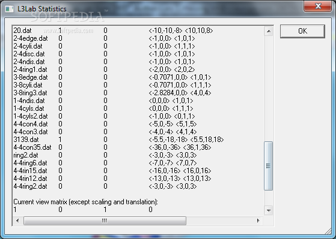
Task: Click the ring2.dat entry
Action: [x=26, y=155]
